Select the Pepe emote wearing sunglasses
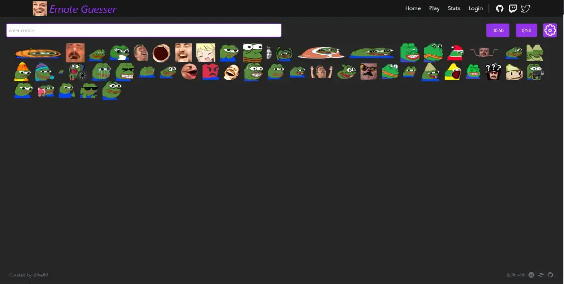 pos(89,89)
